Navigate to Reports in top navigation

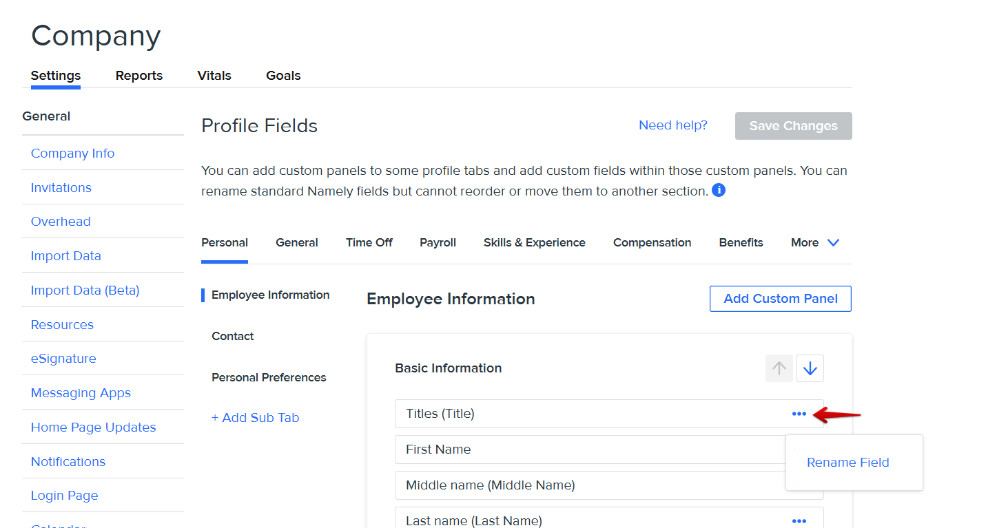pos(139,76)
